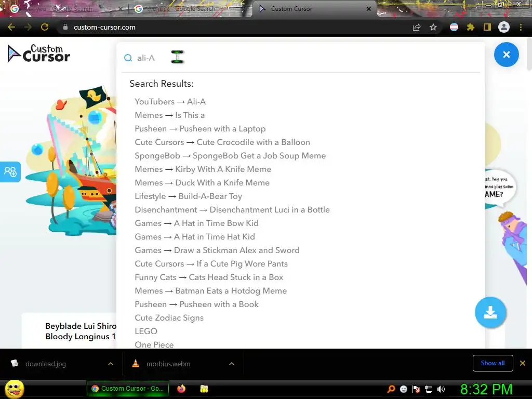Click the Custom Cursor logo

pos(38,54)
